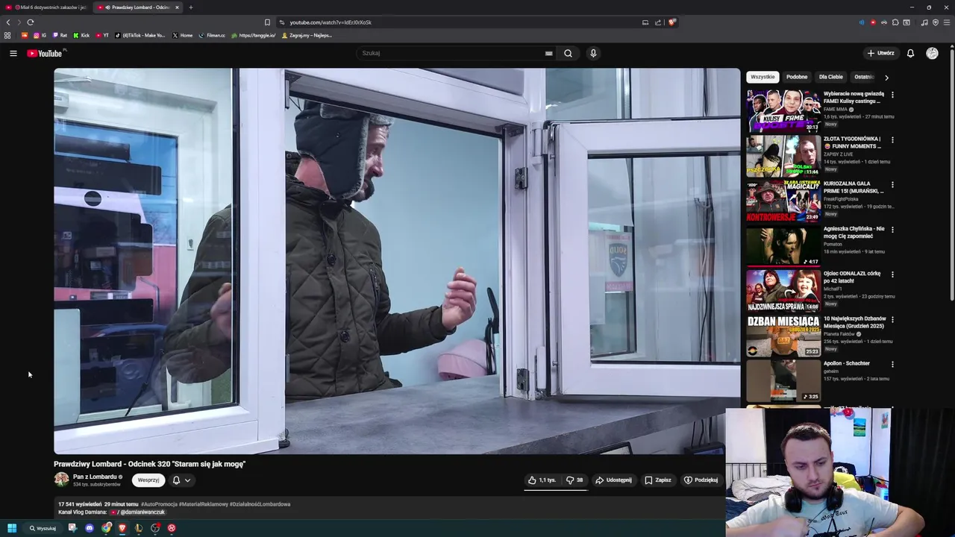Bookmark this page with the bookmark icon
The height and width of the screenshot is (537, 955).
click(267, 22)
